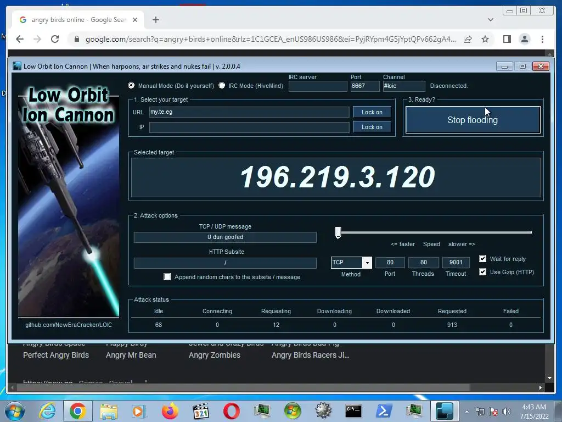Go forward in Chrome
The image size is (562, 422).
click(x=37, y=39)
